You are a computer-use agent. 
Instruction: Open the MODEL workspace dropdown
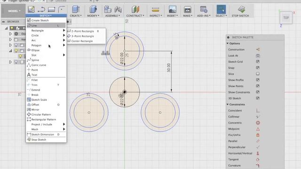(x=14, y=11)
